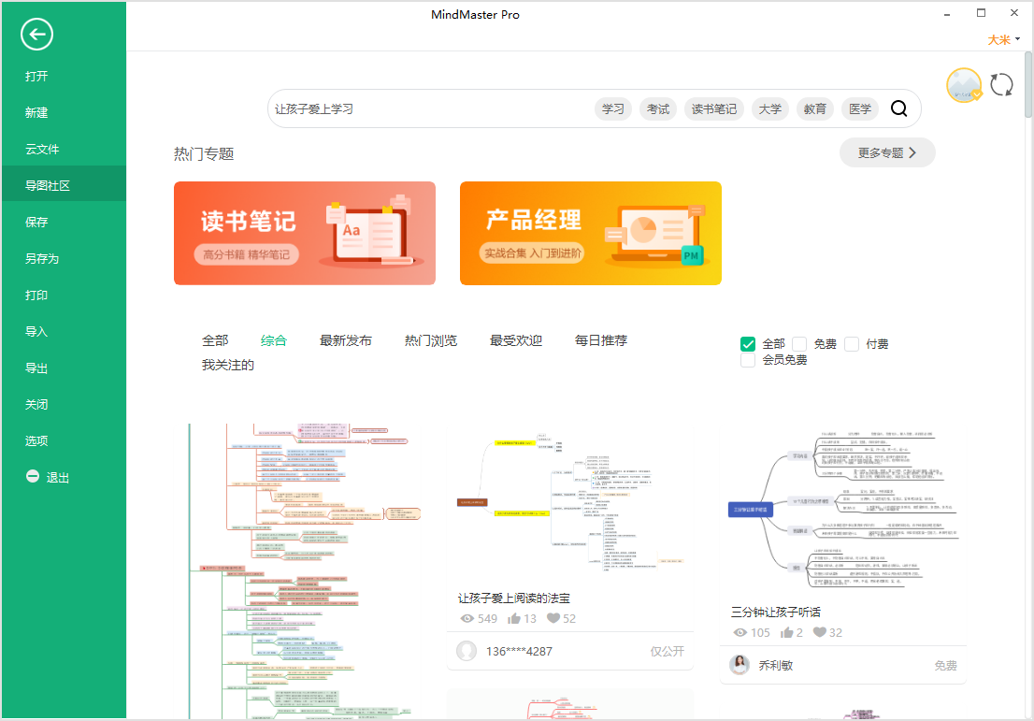Tick the 会员免费 checkbox
The width and height of the screenshot is (1034, 721).
748,360
